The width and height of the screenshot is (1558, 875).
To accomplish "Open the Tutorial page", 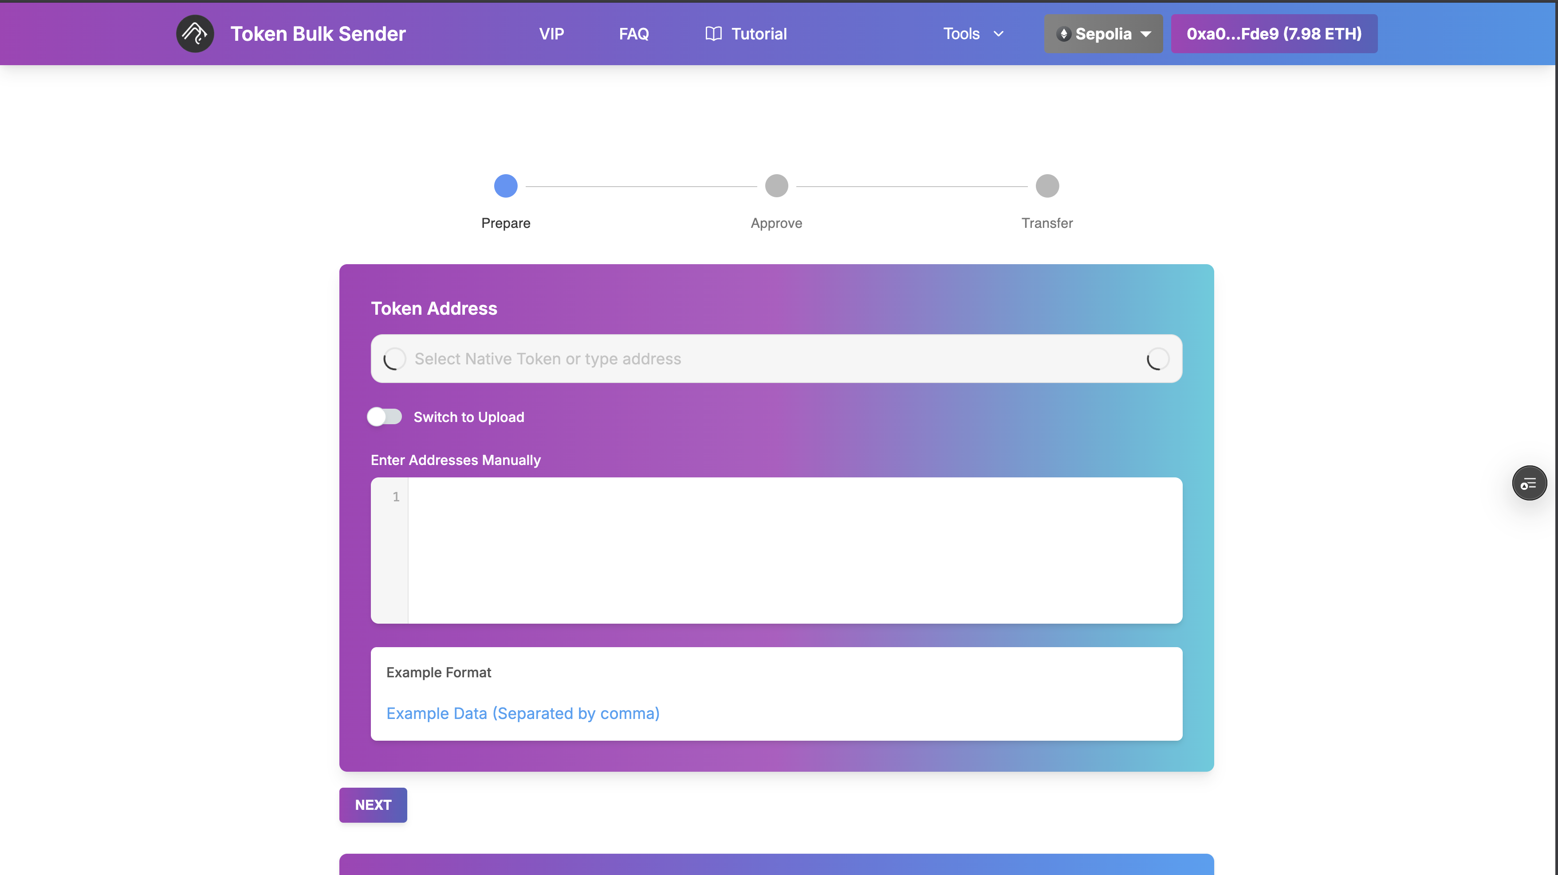I will (759, 33).
